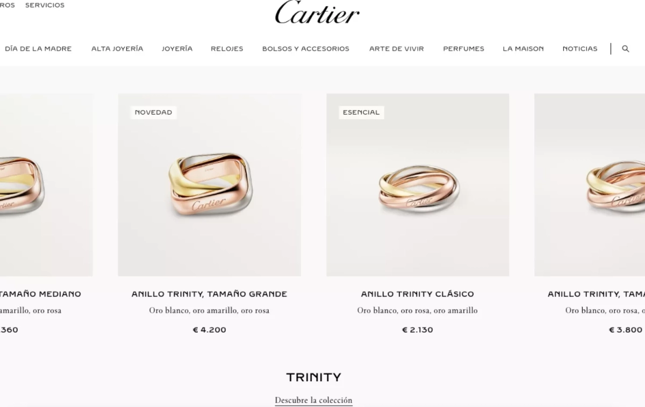645x407 pixels.
Task: Open the ring image priced € 3.800
Action: 590,185
